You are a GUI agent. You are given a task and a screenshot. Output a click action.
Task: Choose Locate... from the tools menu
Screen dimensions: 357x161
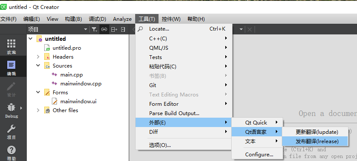[x=184, y=29]
